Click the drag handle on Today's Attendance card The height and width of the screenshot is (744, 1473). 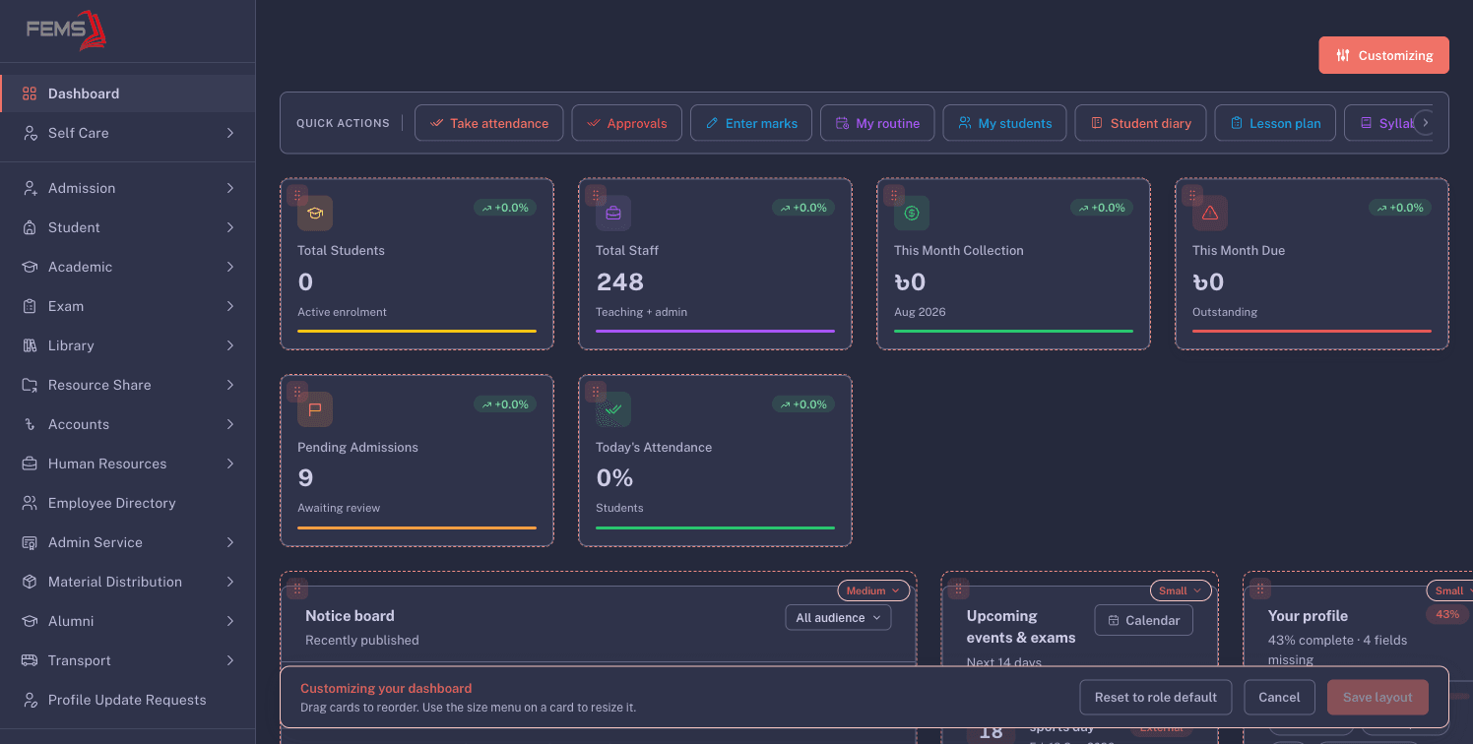[596, 392]
